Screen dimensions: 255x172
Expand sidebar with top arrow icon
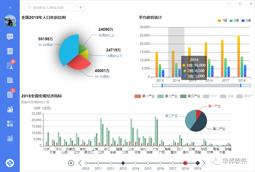coord(10,7)
